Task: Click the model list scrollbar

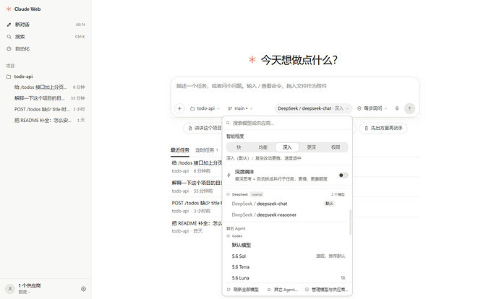Action: pos(350,222)
